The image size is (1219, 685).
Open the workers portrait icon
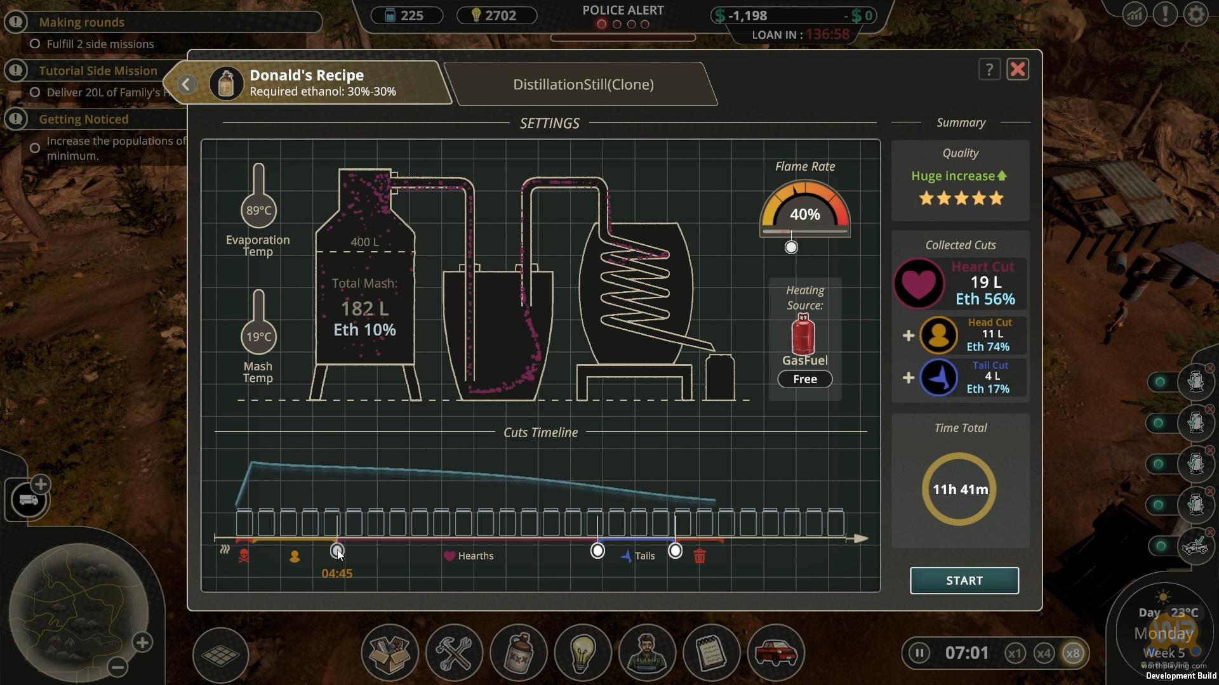647,653
